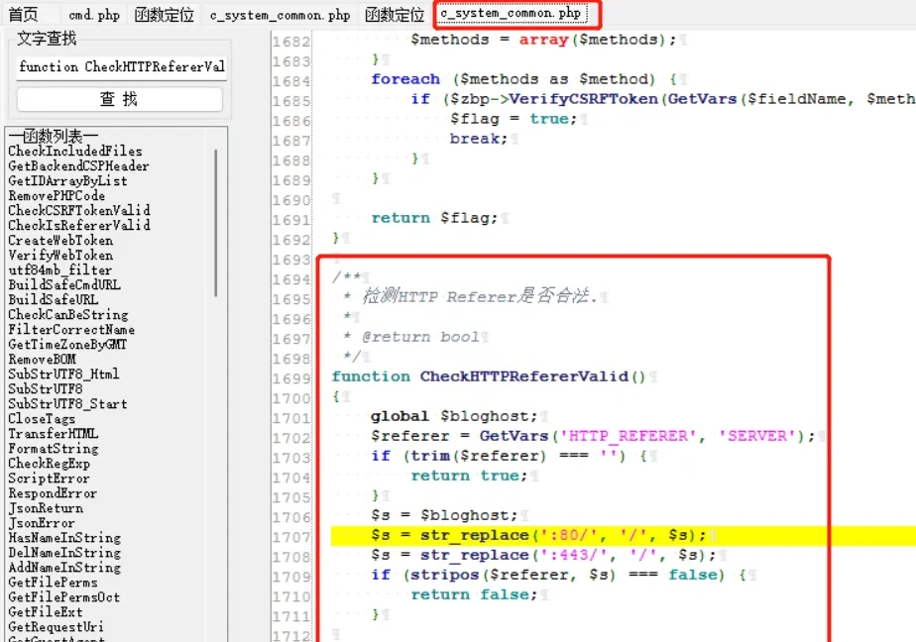Select CheckCanBeString in function list
Viewport: 916px width, 642px height.
(x=67, y=315)
